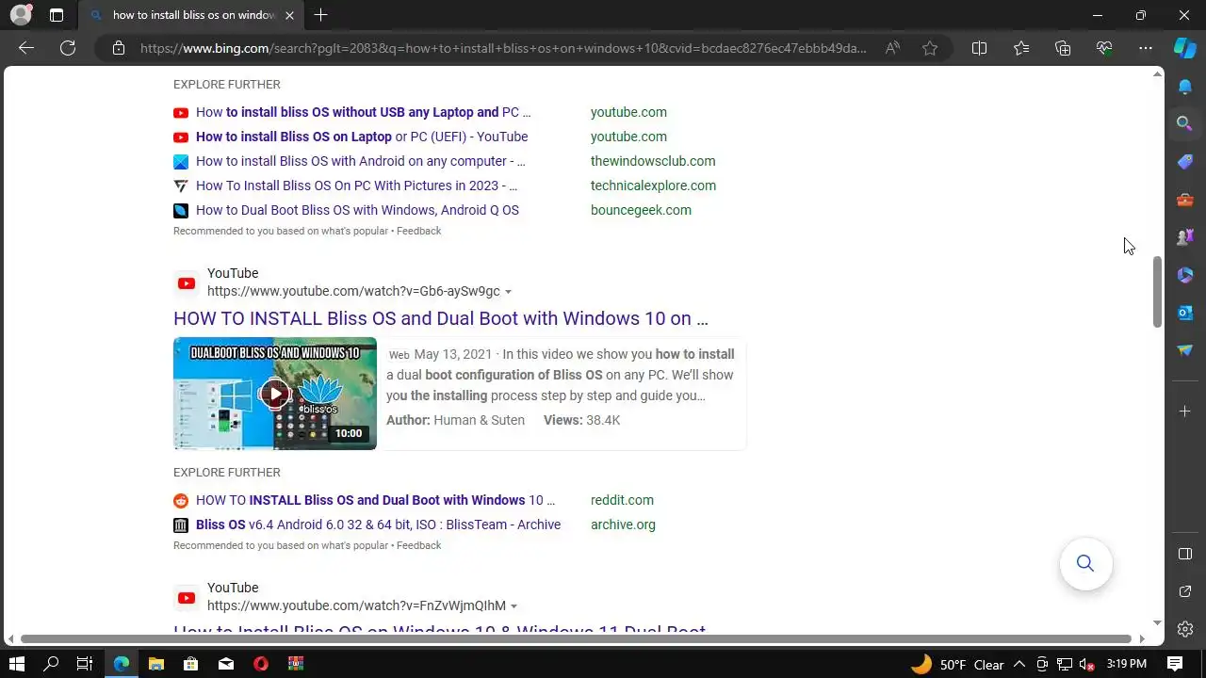Open Microsoft Store from taskbar
Image resolution: width=1206 pixels, height=678 pixels.
(x=190, y=664)
